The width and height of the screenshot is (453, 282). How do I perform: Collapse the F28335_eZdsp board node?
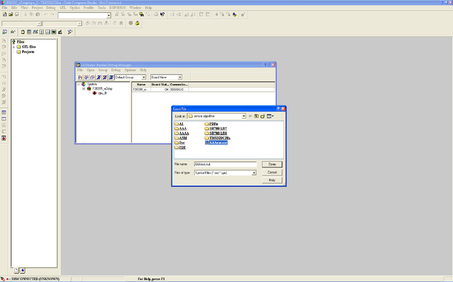click(84, 88)
